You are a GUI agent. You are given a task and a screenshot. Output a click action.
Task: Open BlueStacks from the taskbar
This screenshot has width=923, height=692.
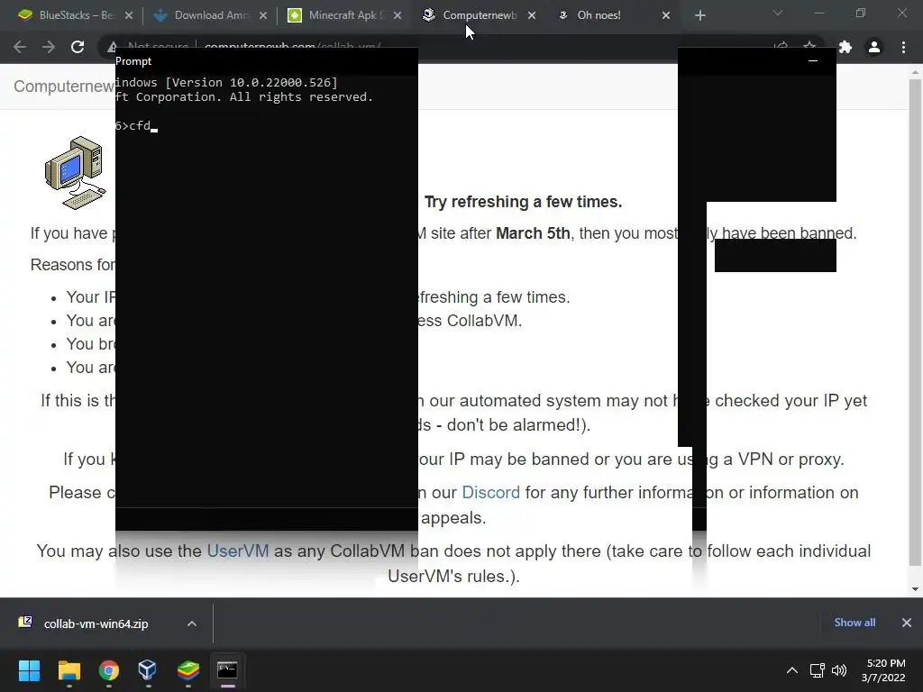(187, 670)
